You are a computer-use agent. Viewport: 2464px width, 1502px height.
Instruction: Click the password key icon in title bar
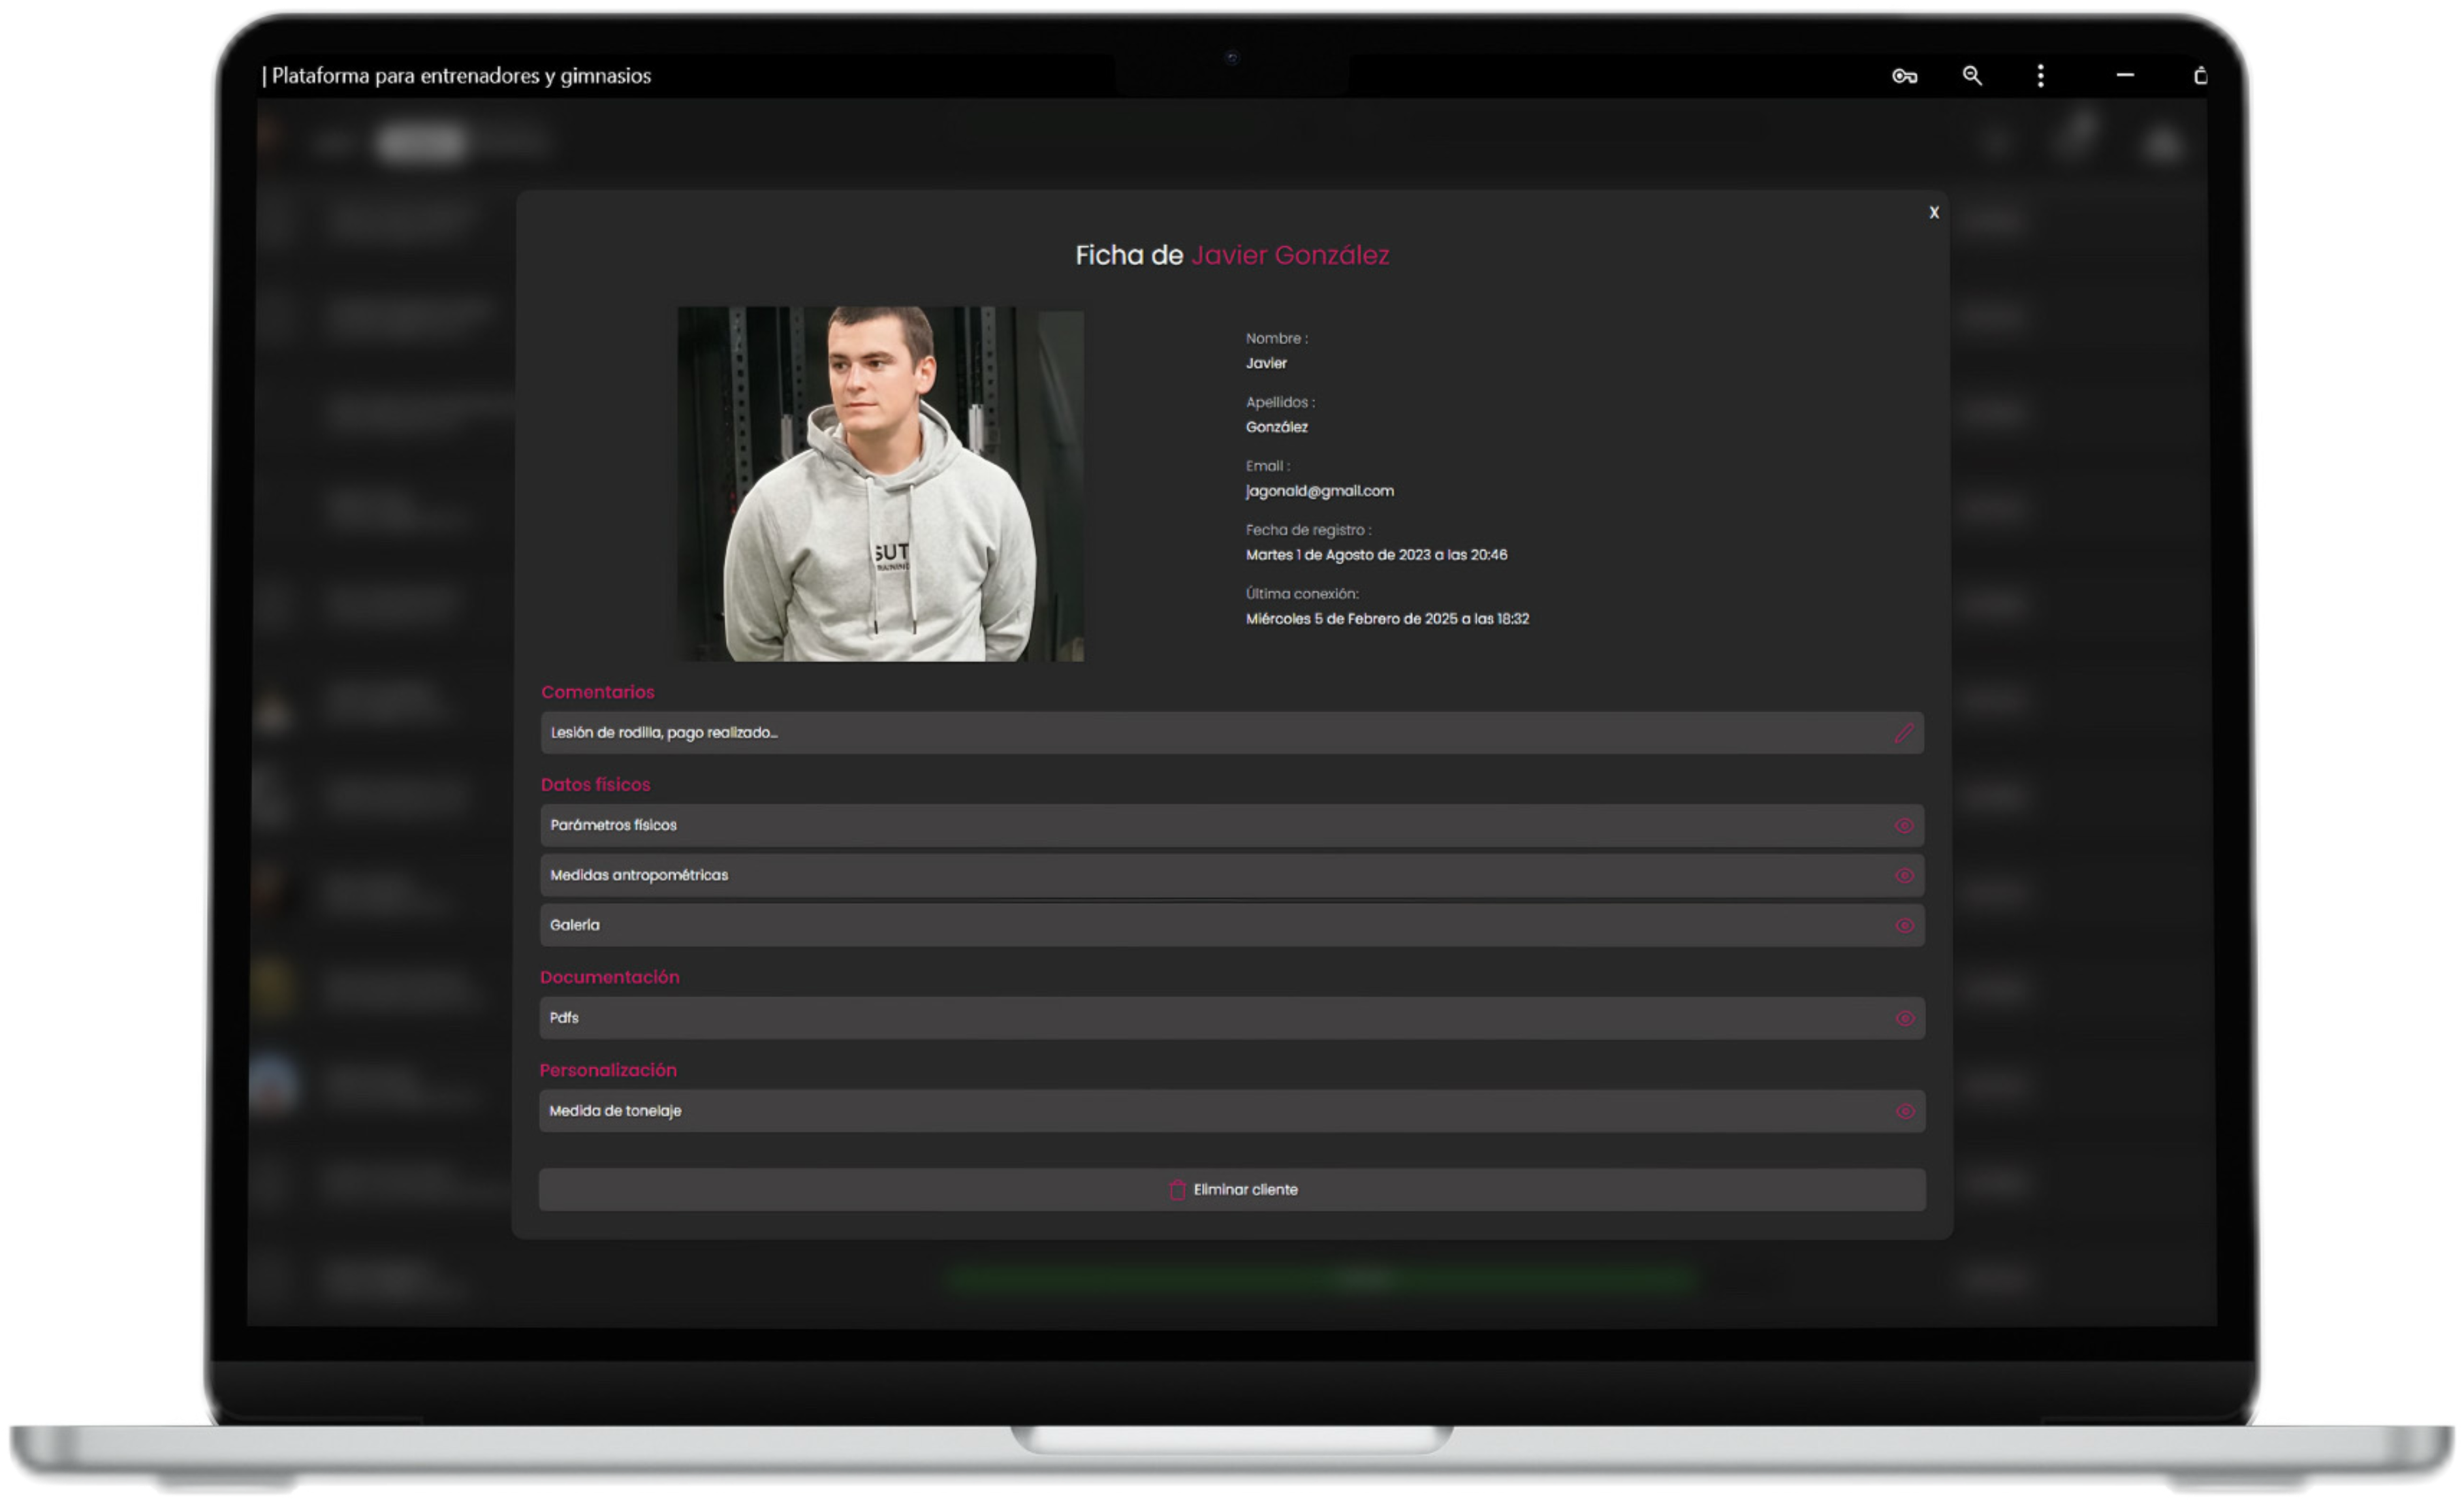(1904, 76)
